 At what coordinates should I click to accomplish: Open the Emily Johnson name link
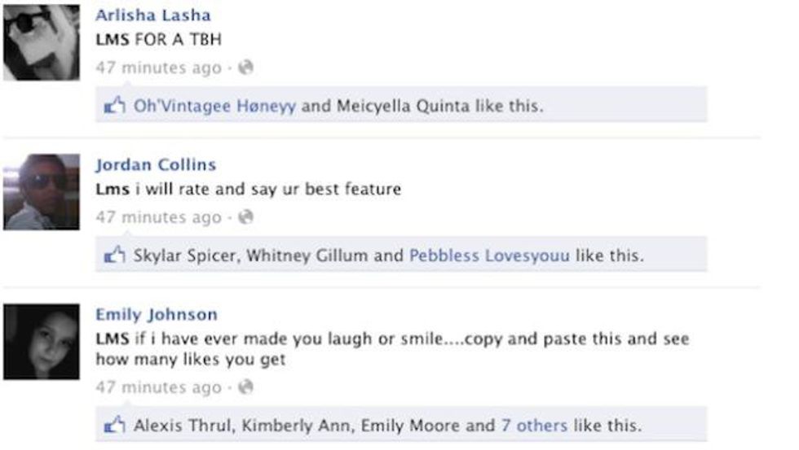tap(157, 314)
